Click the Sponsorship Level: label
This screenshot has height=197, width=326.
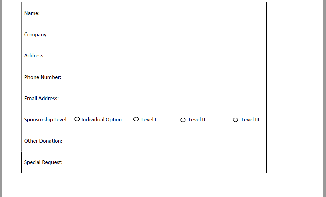click(46, 120)
